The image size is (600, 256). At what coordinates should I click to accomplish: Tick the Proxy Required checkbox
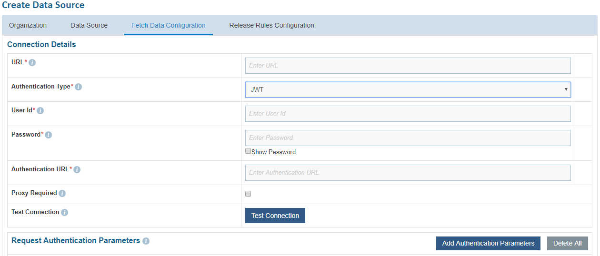248,194
